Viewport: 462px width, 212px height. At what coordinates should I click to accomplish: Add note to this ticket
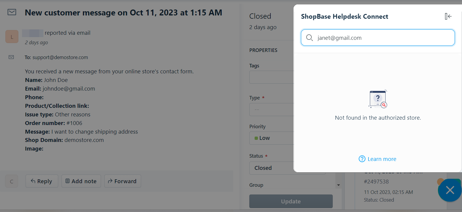[81, 181]
